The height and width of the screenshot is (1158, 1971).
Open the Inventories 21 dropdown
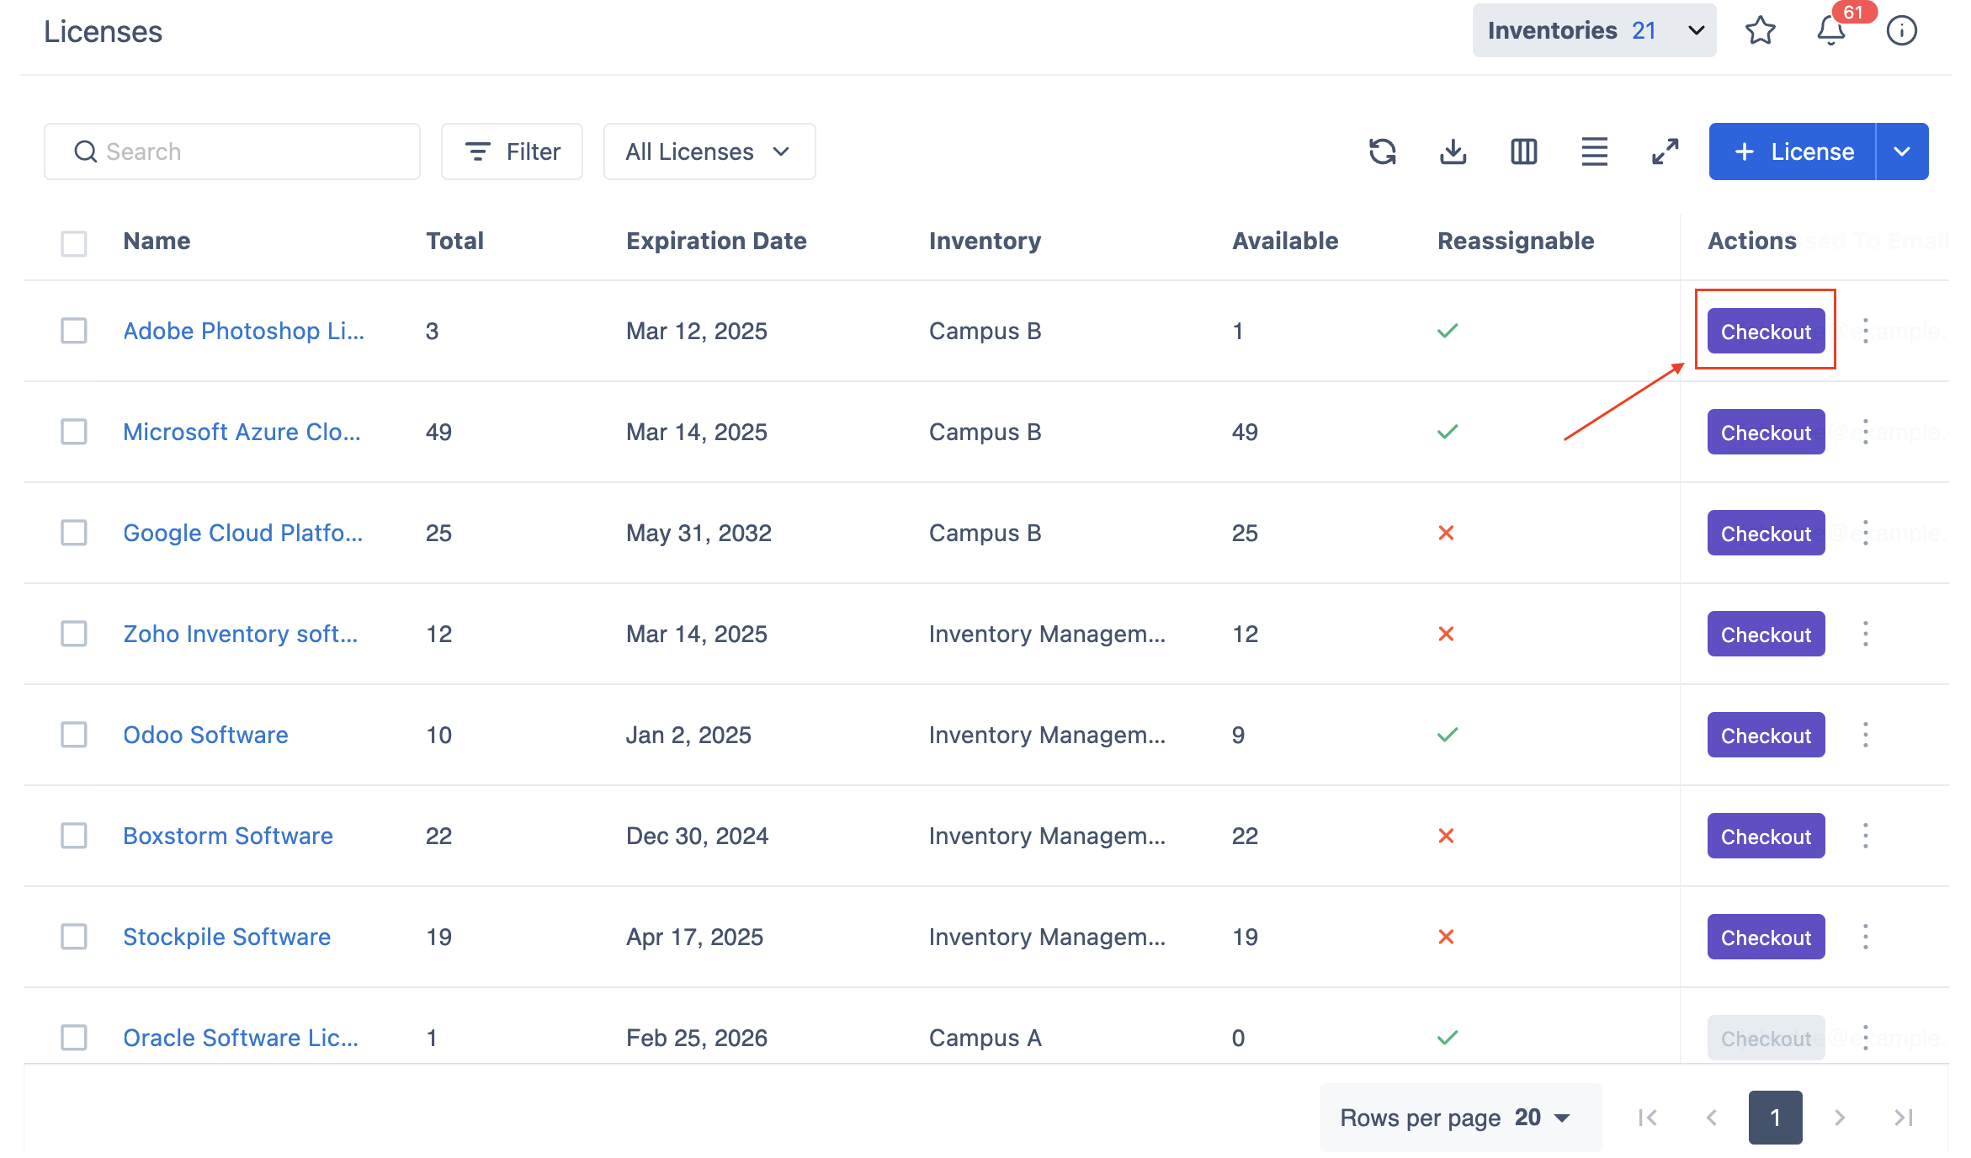click(x=1594, y=31)
